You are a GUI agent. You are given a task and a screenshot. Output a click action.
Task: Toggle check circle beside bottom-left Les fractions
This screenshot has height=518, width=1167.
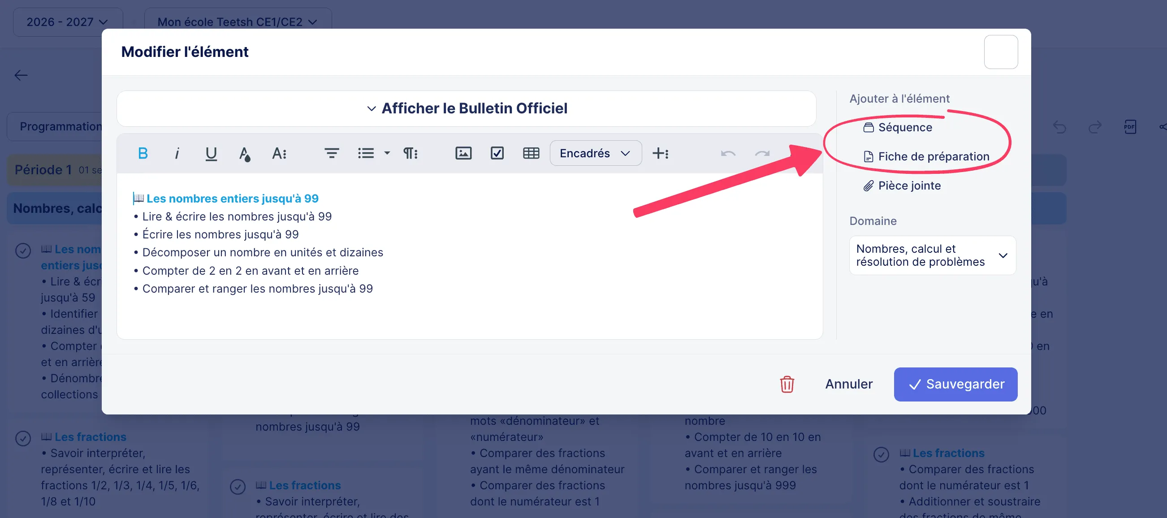pyautogui.click(x=23, y=438)
